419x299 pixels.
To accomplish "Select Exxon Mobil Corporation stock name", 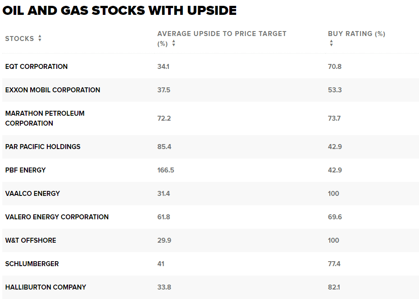I will [53, 90].
